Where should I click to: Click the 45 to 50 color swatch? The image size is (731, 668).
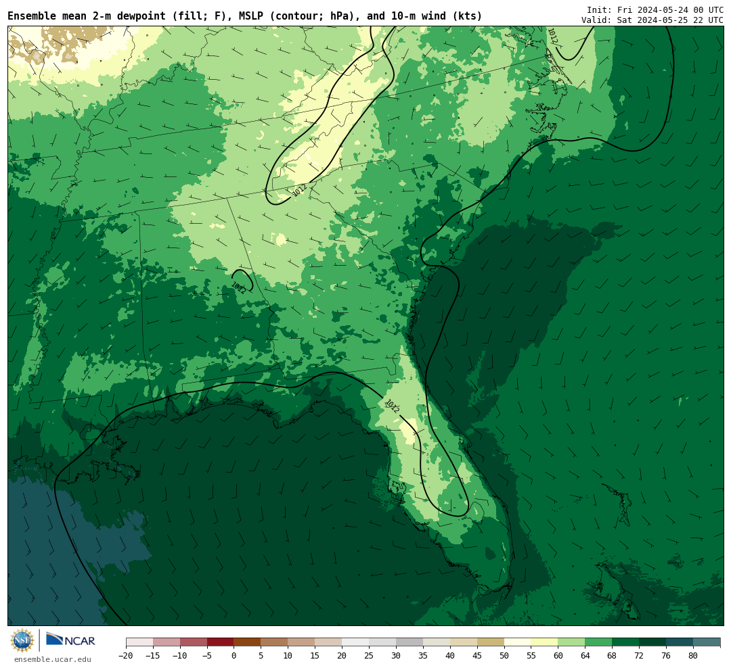point(491,642)
